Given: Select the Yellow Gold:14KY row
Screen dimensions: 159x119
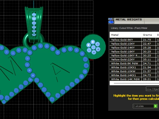Looking at the screenshot, I should coord(134,48).
